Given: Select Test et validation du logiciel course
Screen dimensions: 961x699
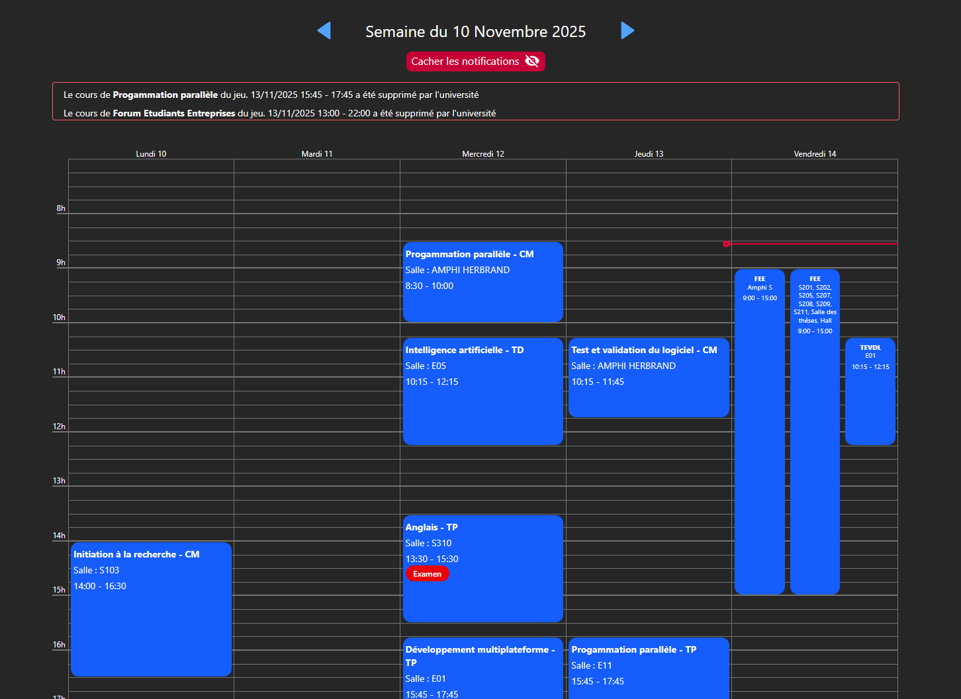Looking at the screenshot, I should [648, 378].
